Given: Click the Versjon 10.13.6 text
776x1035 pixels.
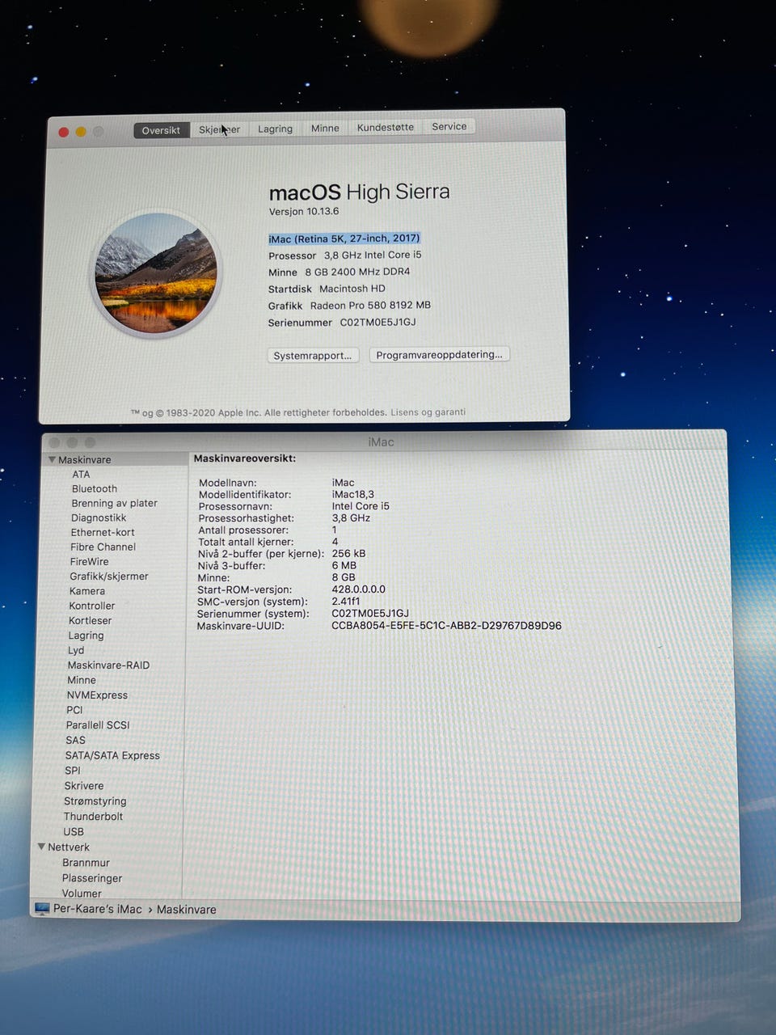Looking at the screenshot, I should click(304, 211).
